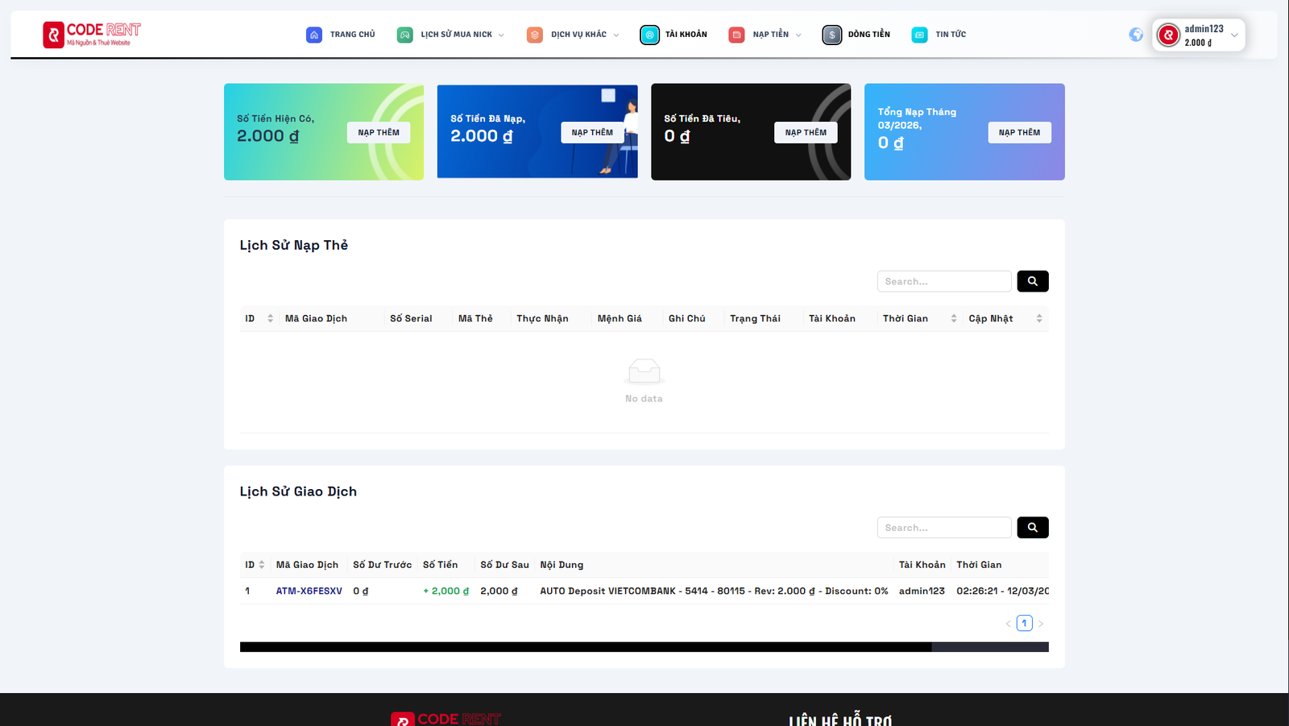This screenshot has width=1289, height=726.
Task: Click the Dịch Vụ Khác layers icon
Action: 534,34
